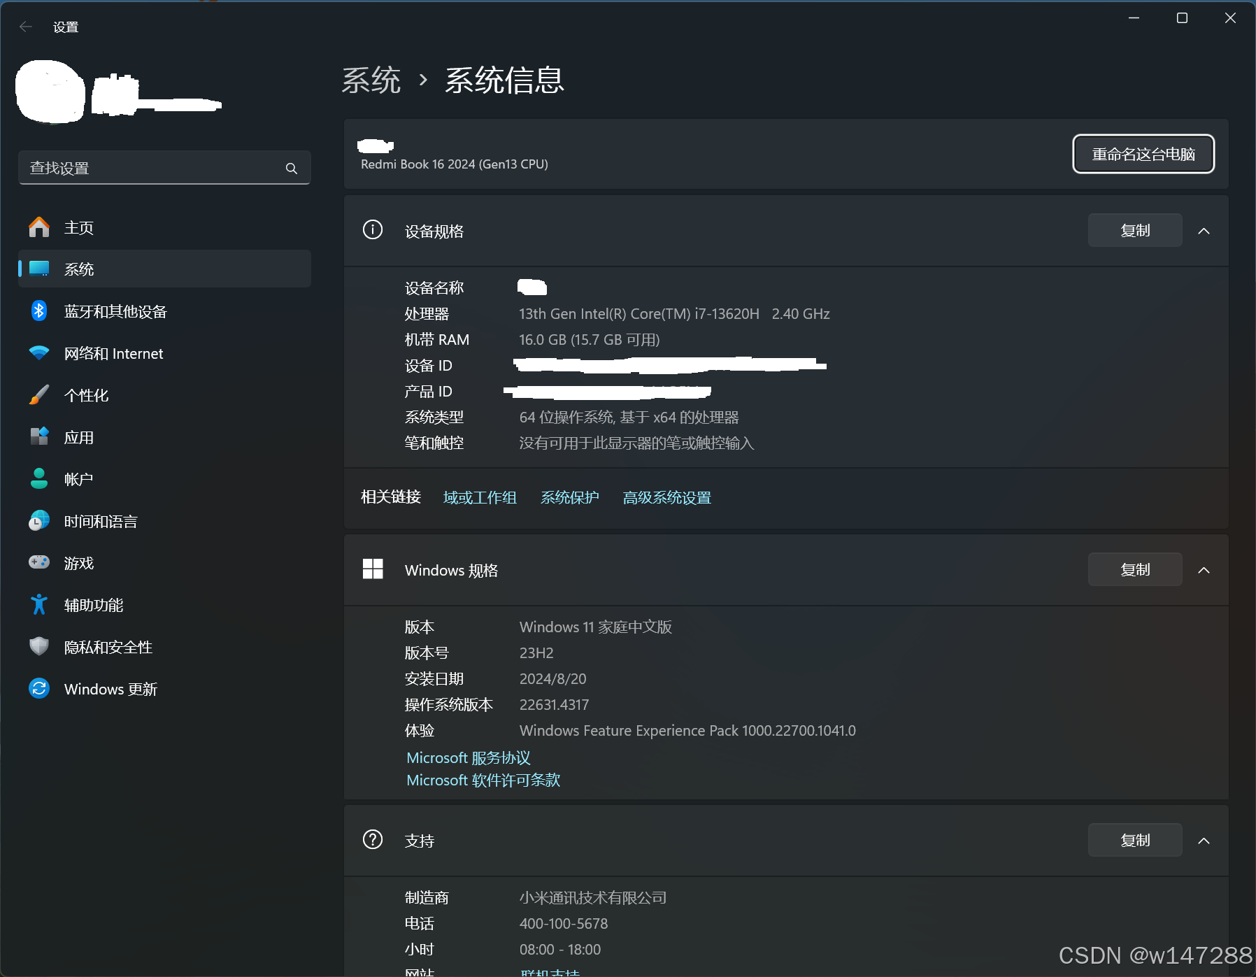This screenshot has height=977, width=1256.
Task: Click the back arrow in title bar
Action: [x=26, y=27]
